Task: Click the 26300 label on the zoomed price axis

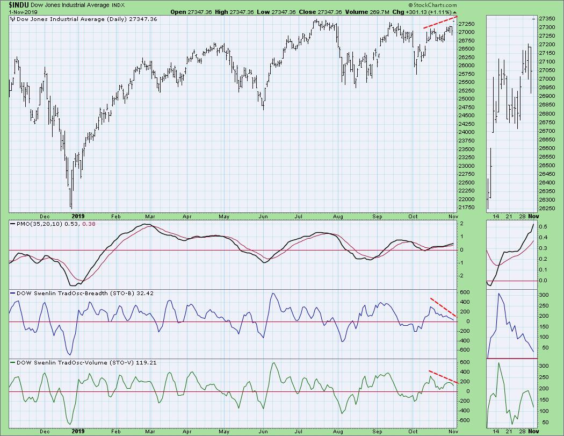Action: 546,200
